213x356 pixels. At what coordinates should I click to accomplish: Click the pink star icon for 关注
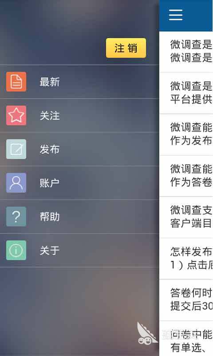[16, 115]
